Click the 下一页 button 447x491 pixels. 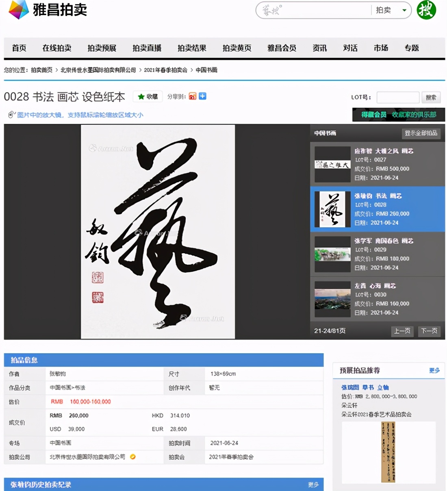(429, 331)
